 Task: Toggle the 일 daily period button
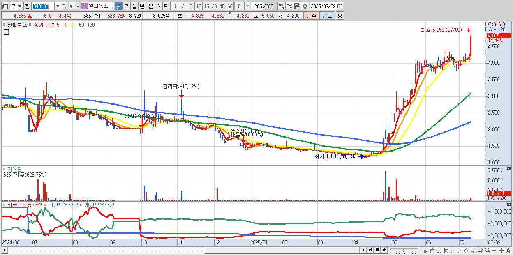118,6
